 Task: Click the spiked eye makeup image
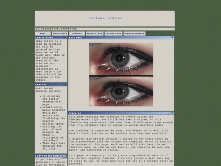pyautogui.click(x=121, y=74)
